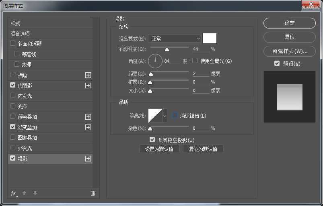Enable 等高线 checkbox under bevel
This screenshot has height=206, width=323.
coord(16,54)
